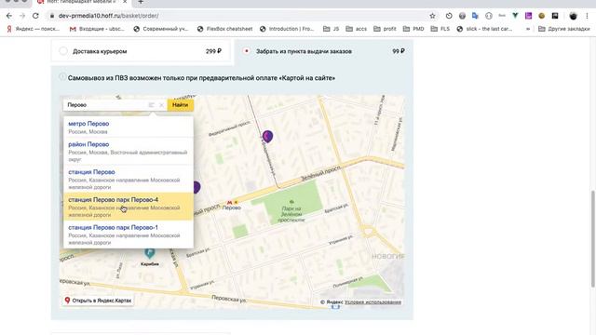This screenshot has height=335, width=596.
Task: Click the green V extension icon
Action: (515, 16)
